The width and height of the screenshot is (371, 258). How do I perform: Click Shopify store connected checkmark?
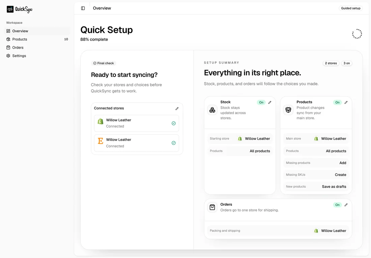(174, 123)
